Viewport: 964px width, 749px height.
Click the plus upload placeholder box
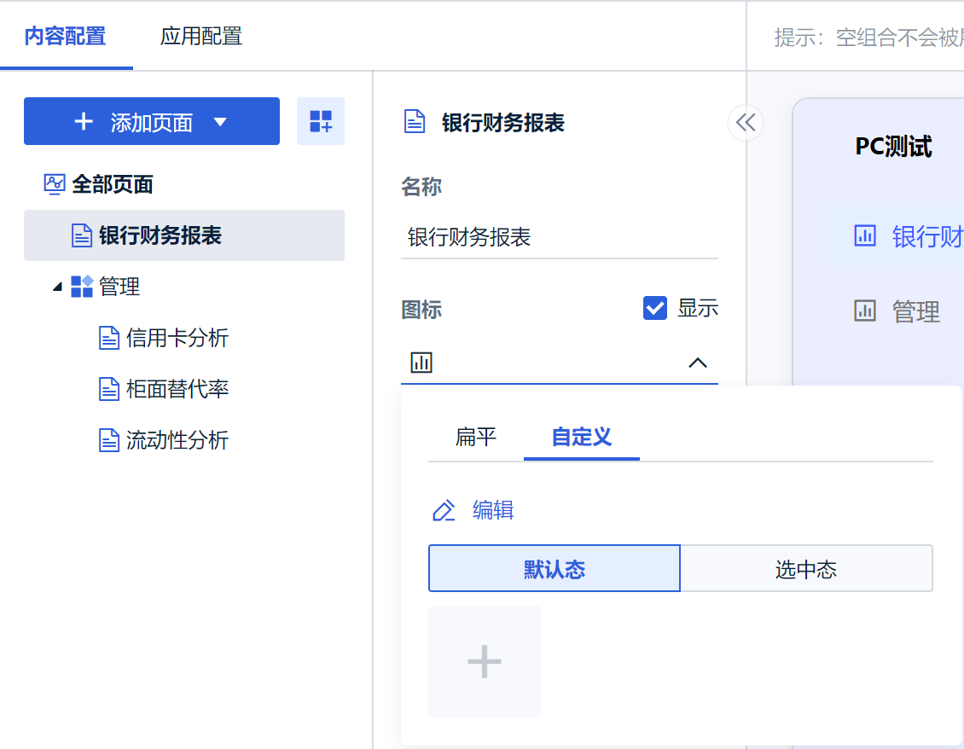(x=485, y=662)
